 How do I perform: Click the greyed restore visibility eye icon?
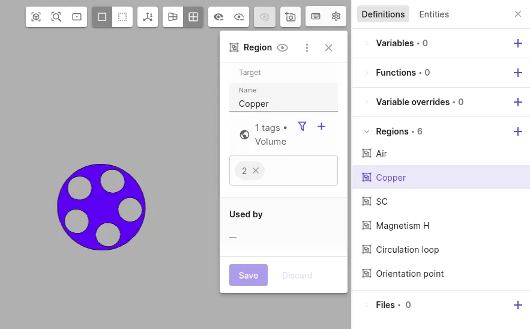pyautogui.click(x=264, y=17)
